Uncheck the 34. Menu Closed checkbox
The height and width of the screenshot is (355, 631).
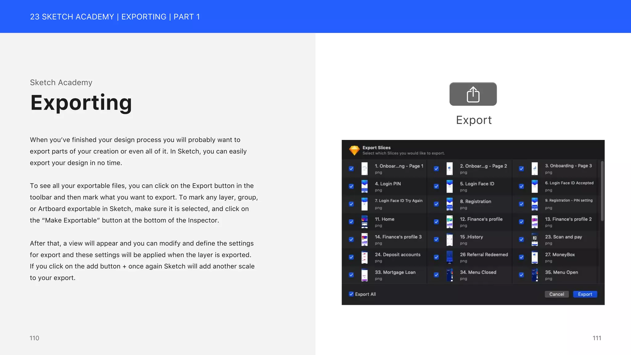(x=436, y=275)
